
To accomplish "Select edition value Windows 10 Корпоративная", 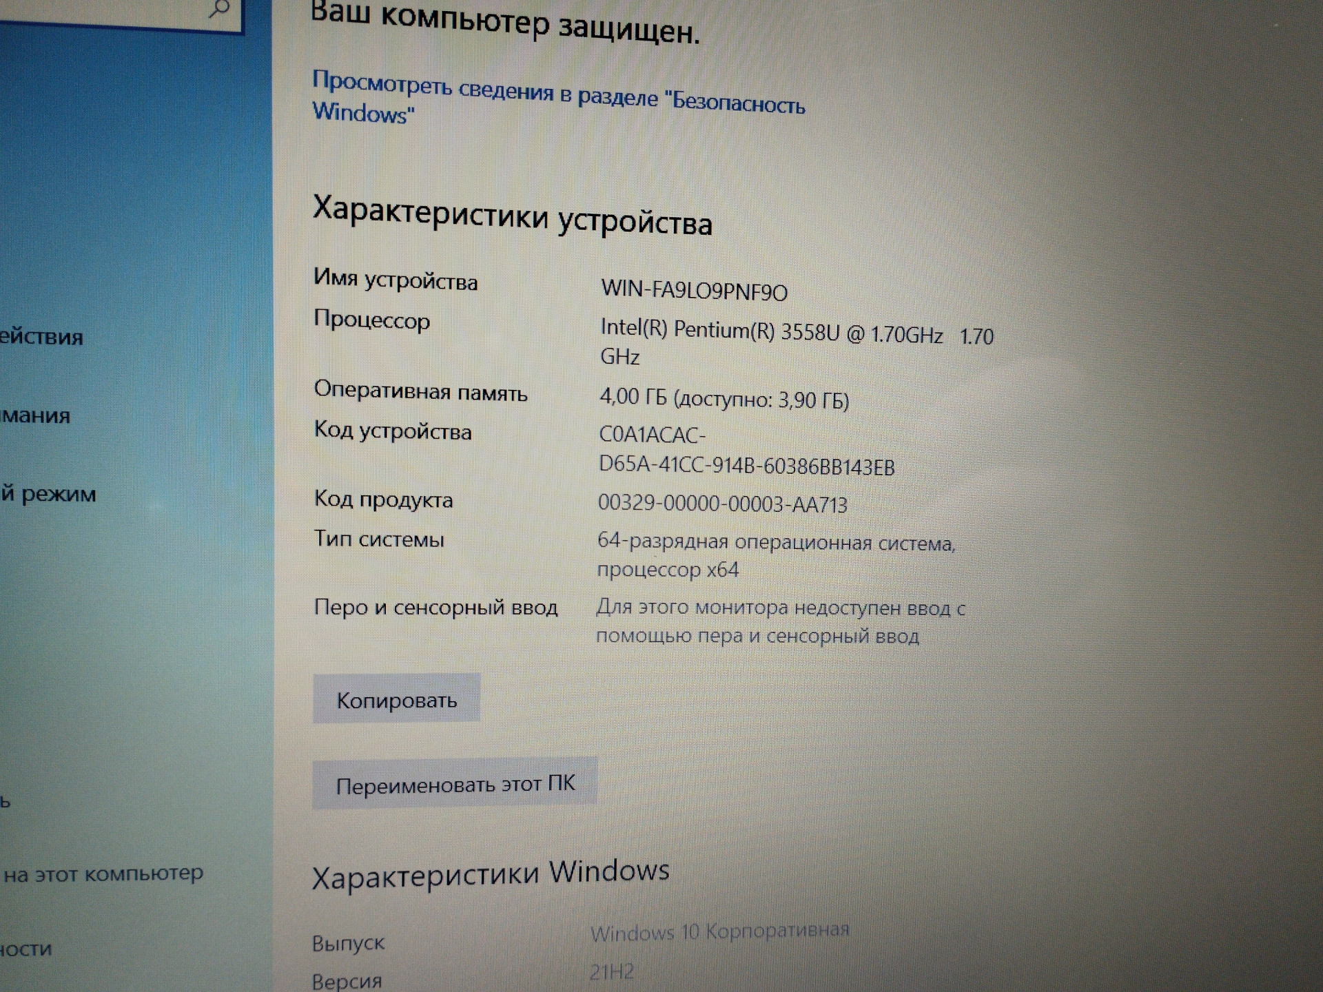I will (x=719, y=931).
